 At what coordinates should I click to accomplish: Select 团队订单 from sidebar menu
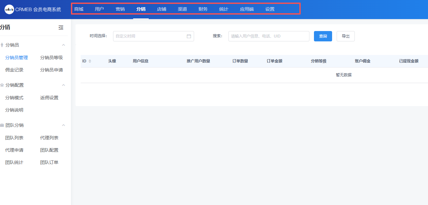(49, 162)
